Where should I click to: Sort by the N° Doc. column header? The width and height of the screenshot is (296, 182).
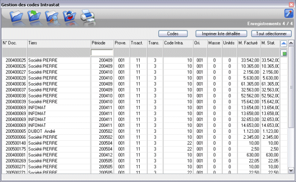click(14, 43)
